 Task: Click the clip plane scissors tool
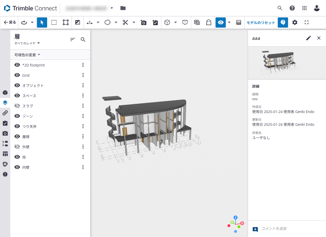(x=125, y=22)
